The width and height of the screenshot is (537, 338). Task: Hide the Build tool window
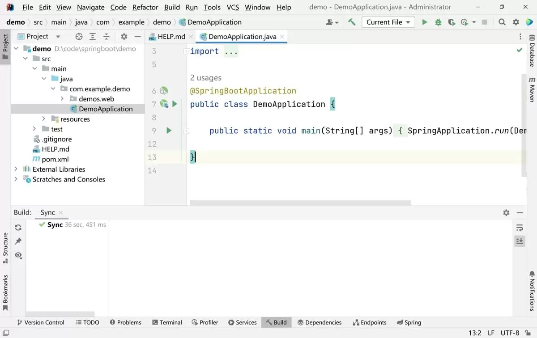click(x=520, y=213)
